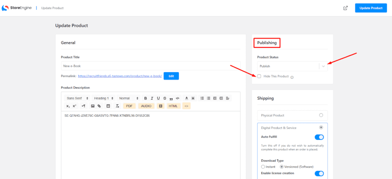This screenshot has width=392, height=179.
Task: Insert a blockquote
Action: pos(171,98)
